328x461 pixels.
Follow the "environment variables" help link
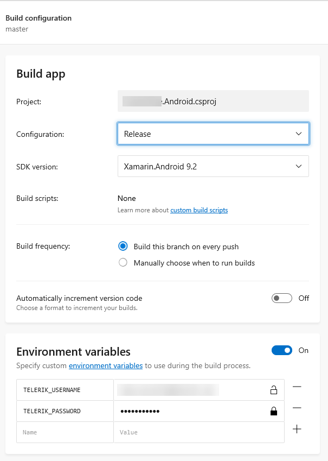[x=106, y=366]
